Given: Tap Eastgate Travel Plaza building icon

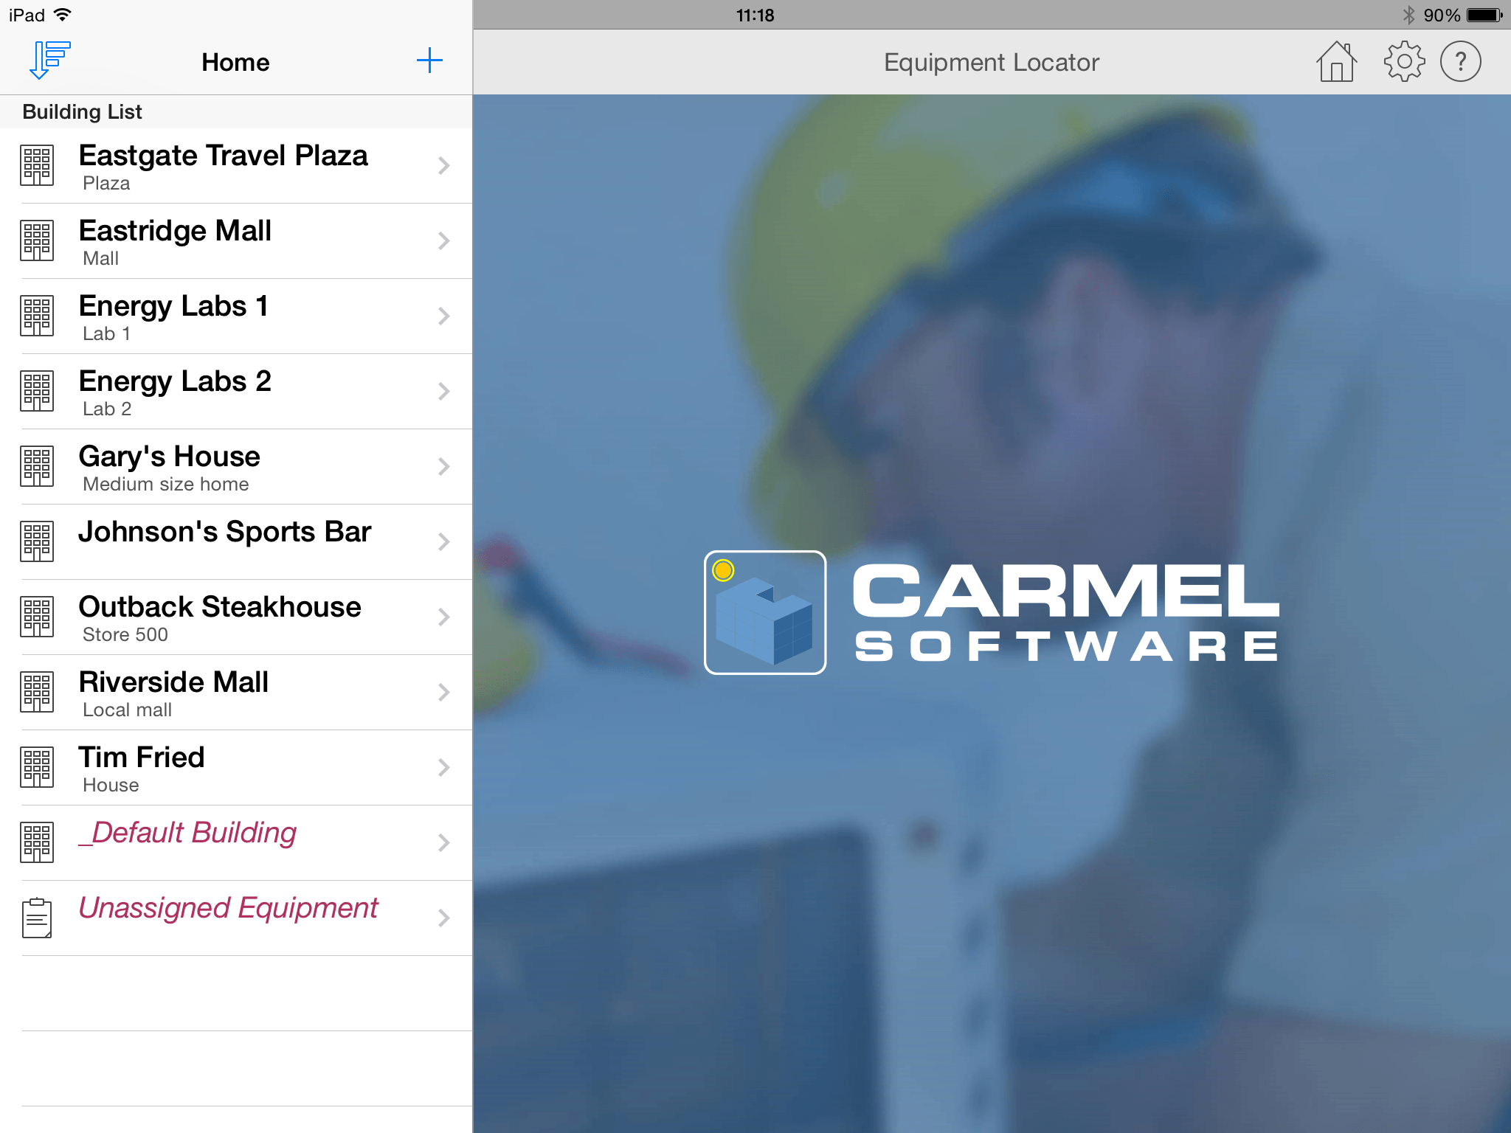Looking at the screenshot, I should click(37, 165).
